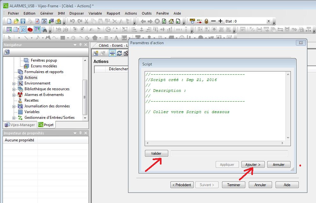Open the Etat state dropdown

(x=268, y=21)
